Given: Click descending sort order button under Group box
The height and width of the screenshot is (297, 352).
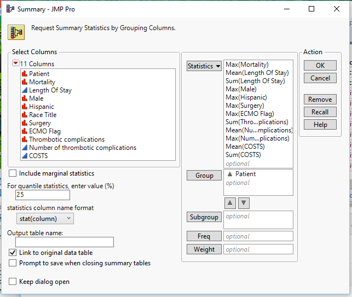Looking at the screenshot, I should [244, 203].
